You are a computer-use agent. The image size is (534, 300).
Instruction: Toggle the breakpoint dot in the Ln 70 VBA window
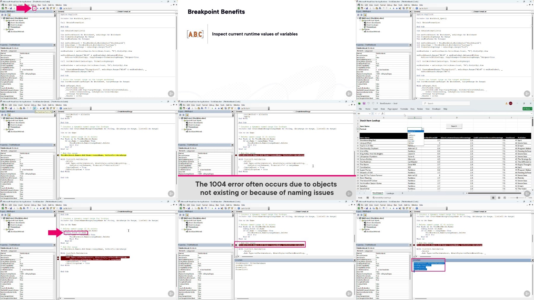tap(236, 155)
